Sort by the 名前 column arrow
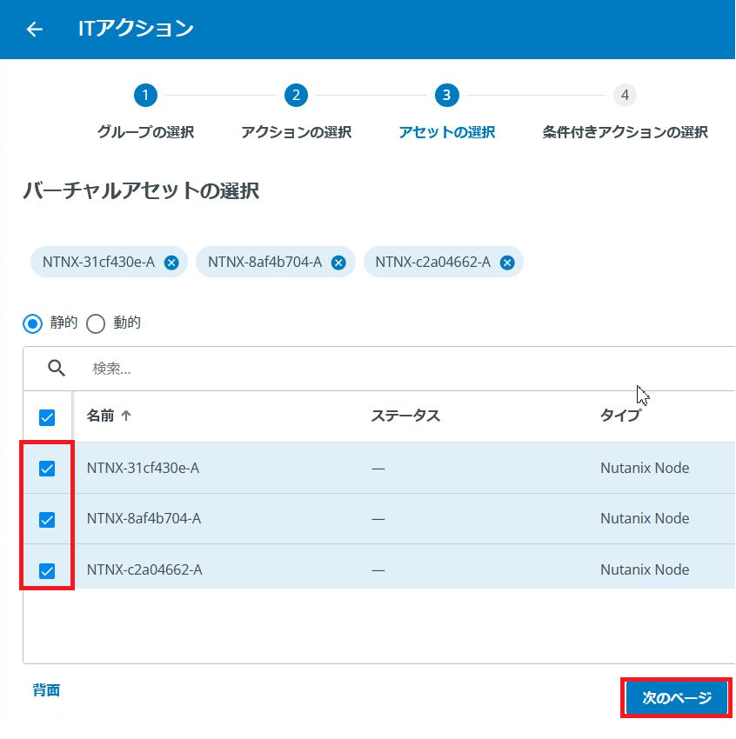 [126, 416]
